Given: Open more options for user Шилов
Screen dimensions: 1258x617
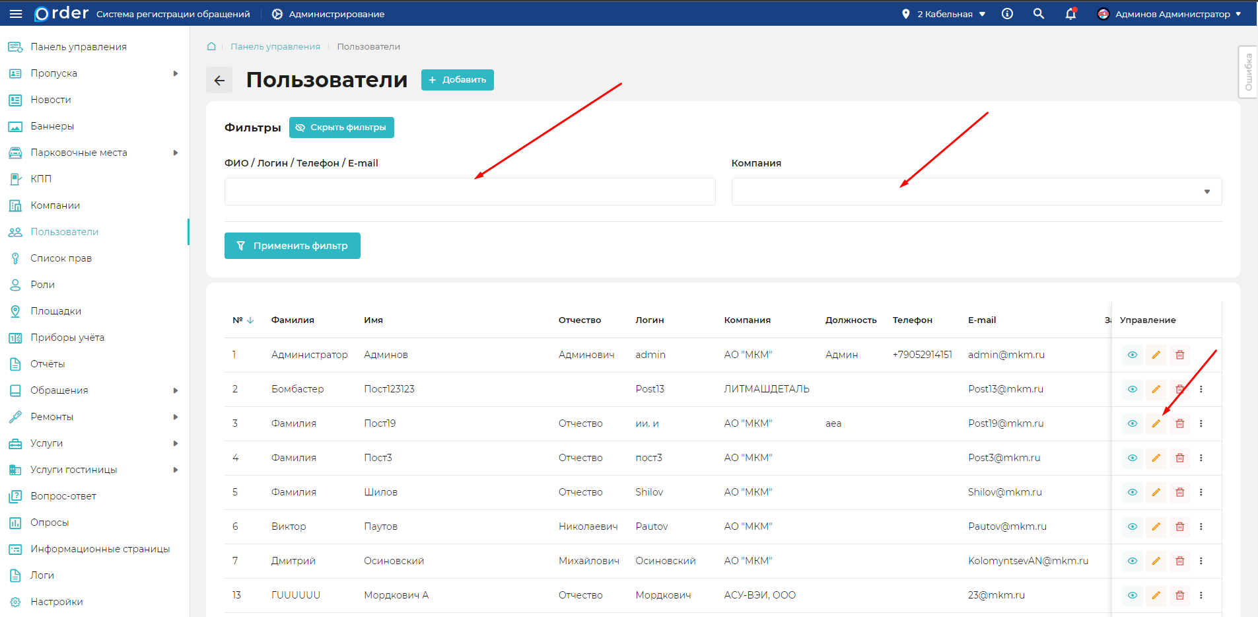Looking at the screenshot, I should 1201,492.
